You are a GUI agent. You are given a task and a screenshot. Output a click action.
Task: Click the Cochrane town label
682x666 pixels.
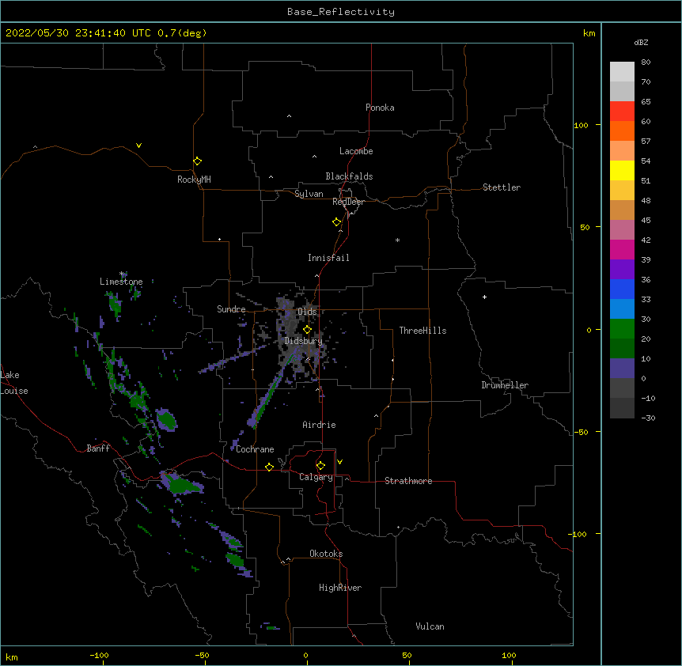(x=255, y=449)
